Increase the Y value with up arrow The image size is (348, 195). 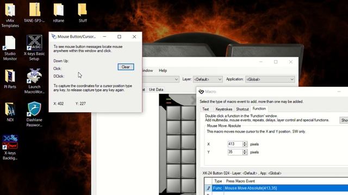coord(245,151)
